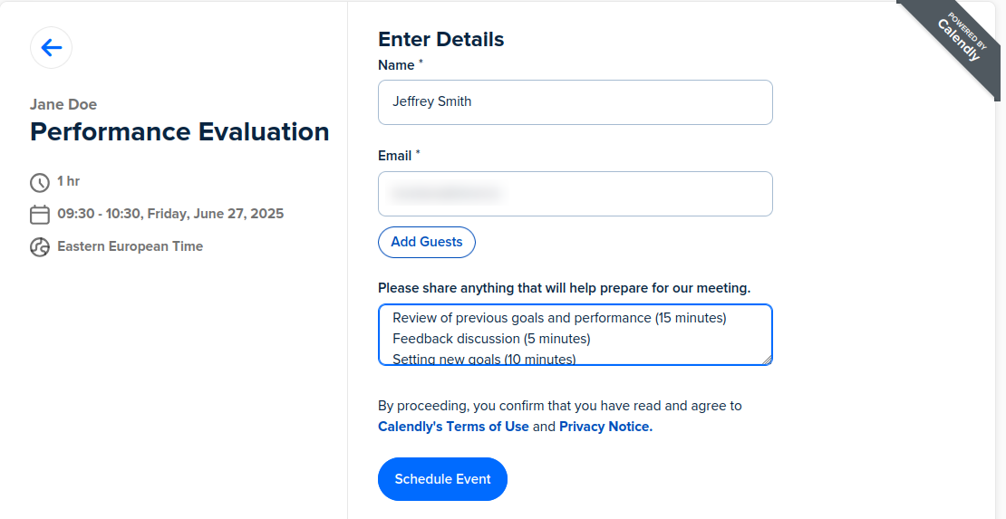1006x519 pixels.
Task: Click the back arrow icon
Action: click(52, 47)
